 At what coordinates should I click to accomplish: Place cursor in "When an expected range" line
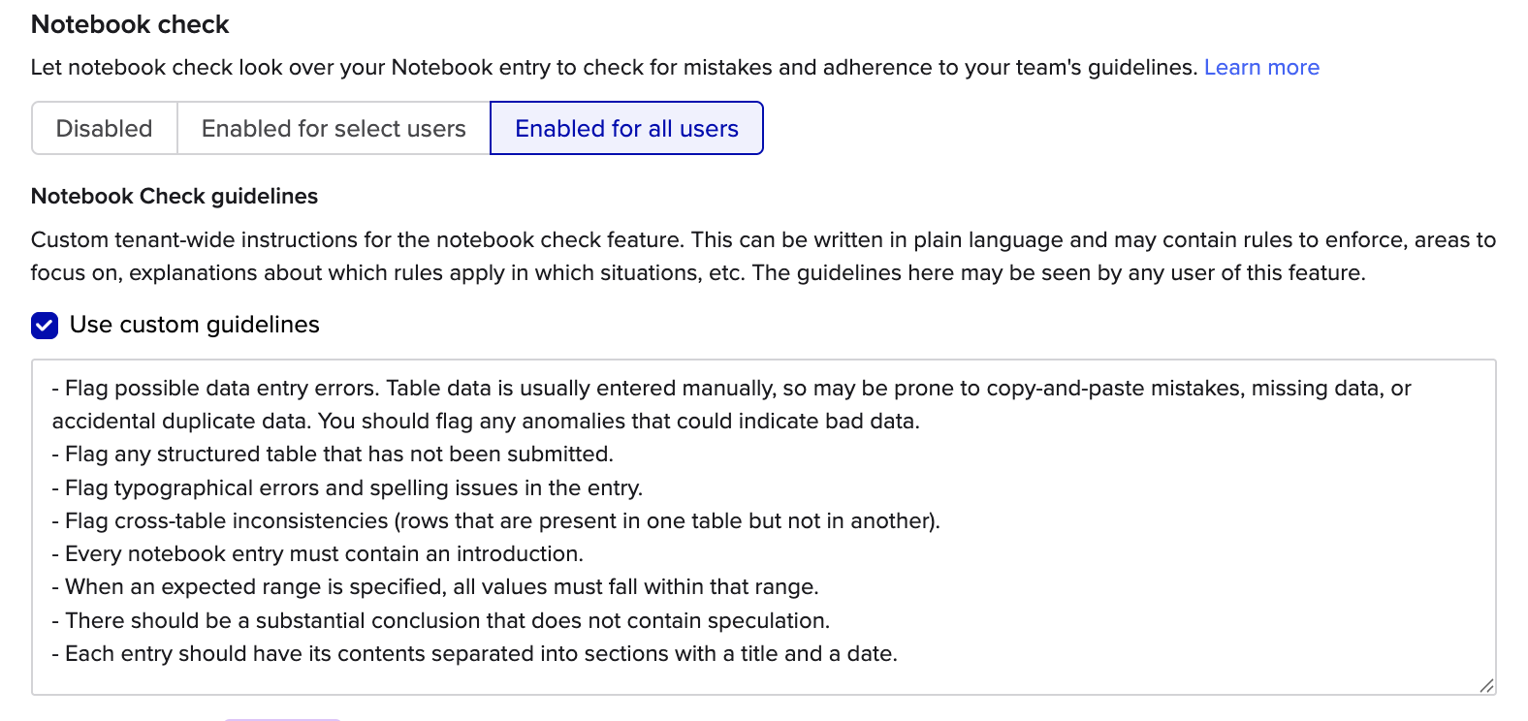click(x=441, y=587)
